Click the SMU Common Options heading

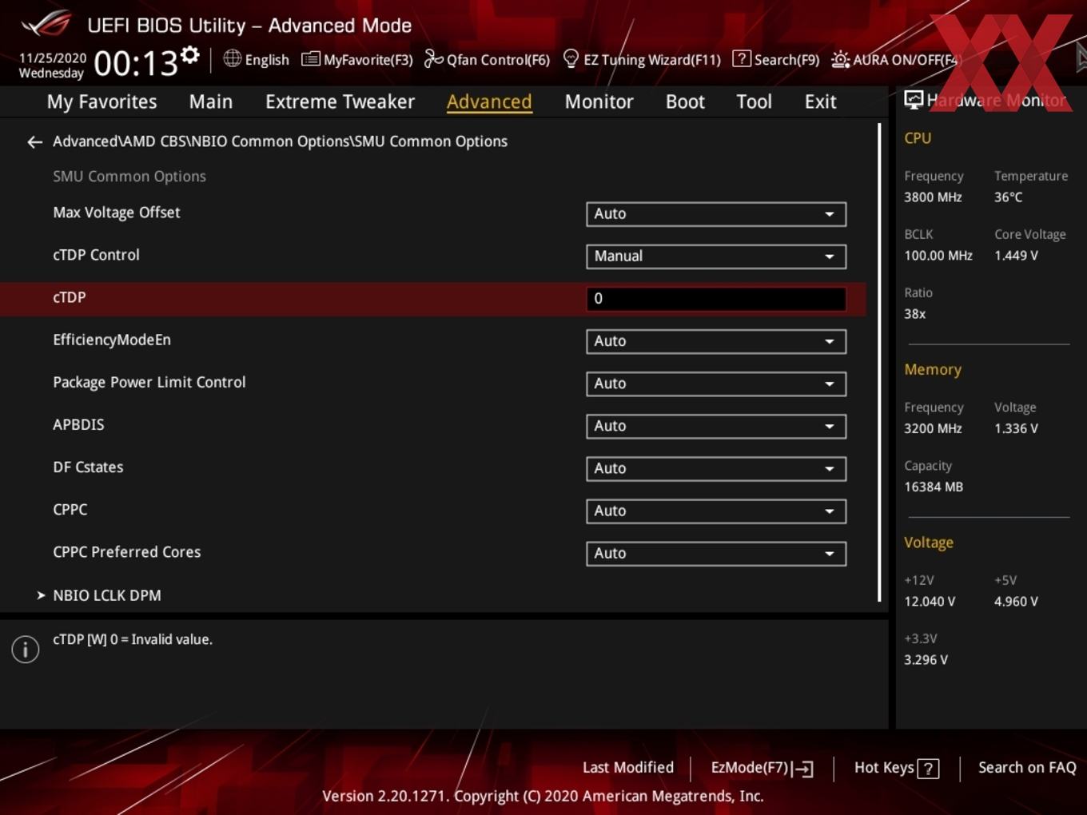129,177
